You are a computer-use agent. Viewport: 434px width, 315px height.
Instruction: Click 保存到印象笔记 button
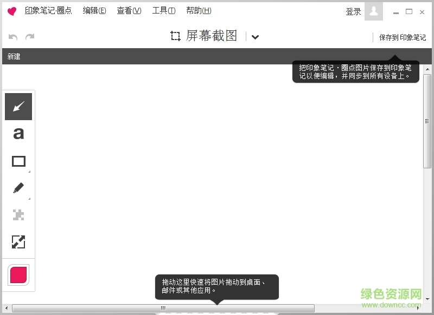point(401,37)
